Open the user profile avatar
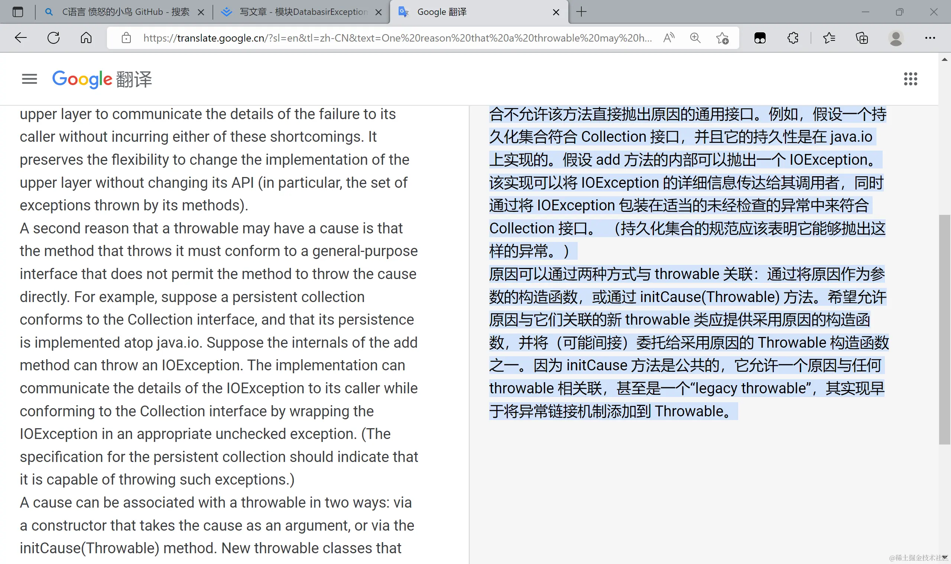The width and height of the screenshot is (951, 564). coord(895,37)
